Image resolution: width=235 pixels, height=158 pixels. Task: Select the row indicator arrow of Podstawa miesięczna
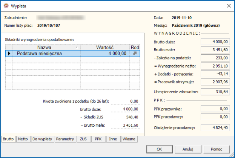(x=9, y=54)
